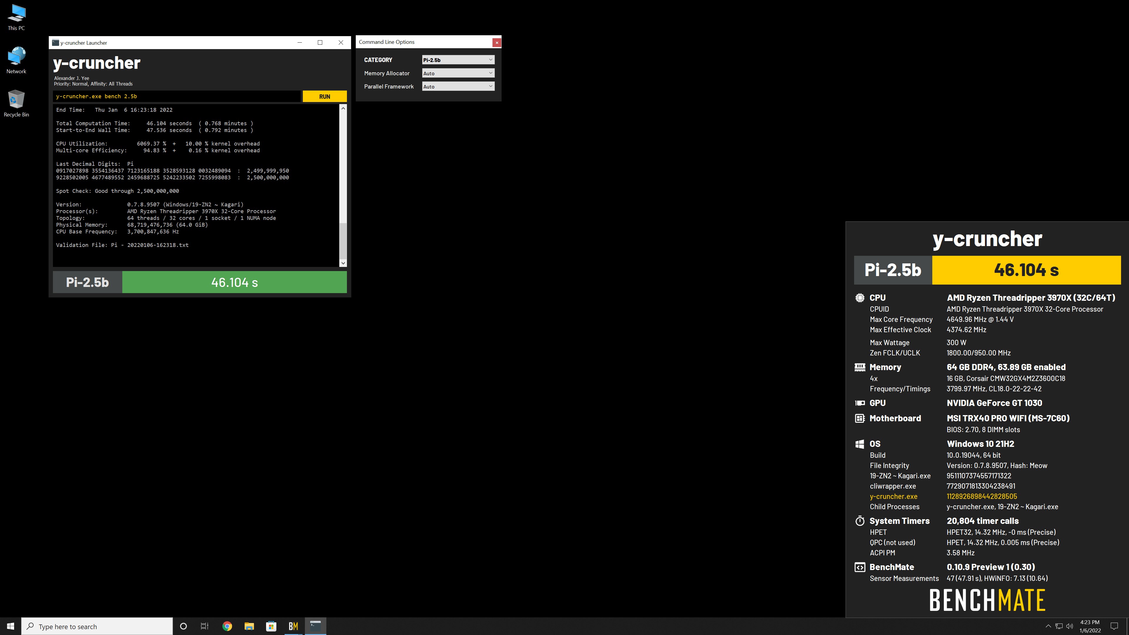Click the scroll up arrow in output log
The image size is (1129, 635).
coord(343,108)
